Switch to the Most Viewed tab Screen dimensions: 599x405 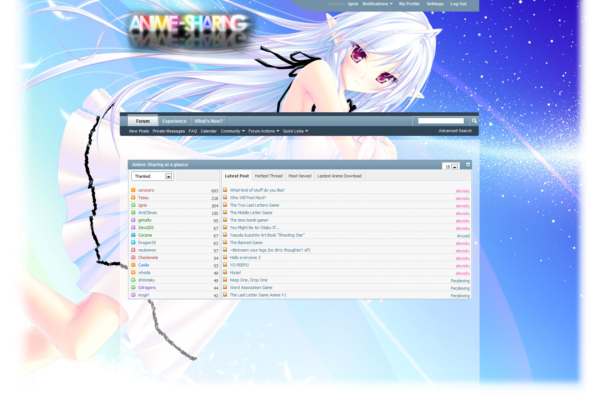coord(300,176)
